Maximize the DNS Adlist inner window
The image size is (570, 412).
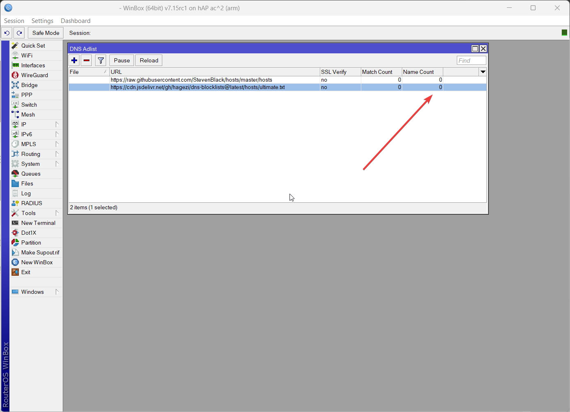[475, 48]
